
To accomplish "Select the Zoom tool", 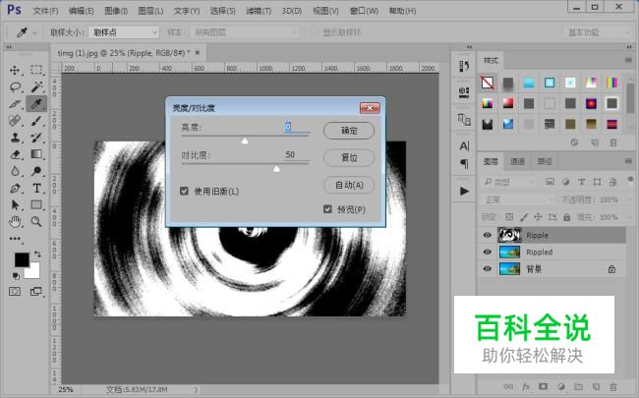I will (x=36, y=222).
